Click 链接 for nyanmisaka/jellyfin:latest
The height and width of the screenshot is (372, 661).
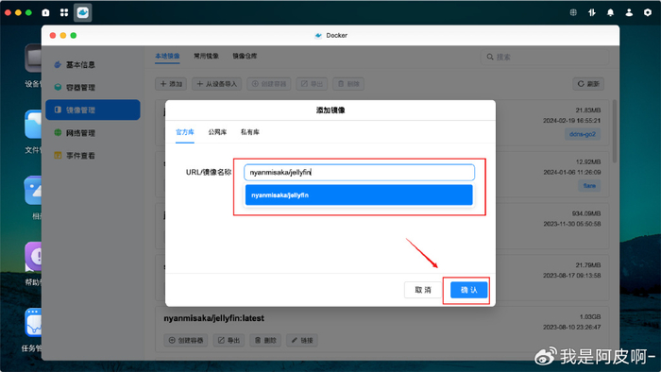tap(302, 341)
